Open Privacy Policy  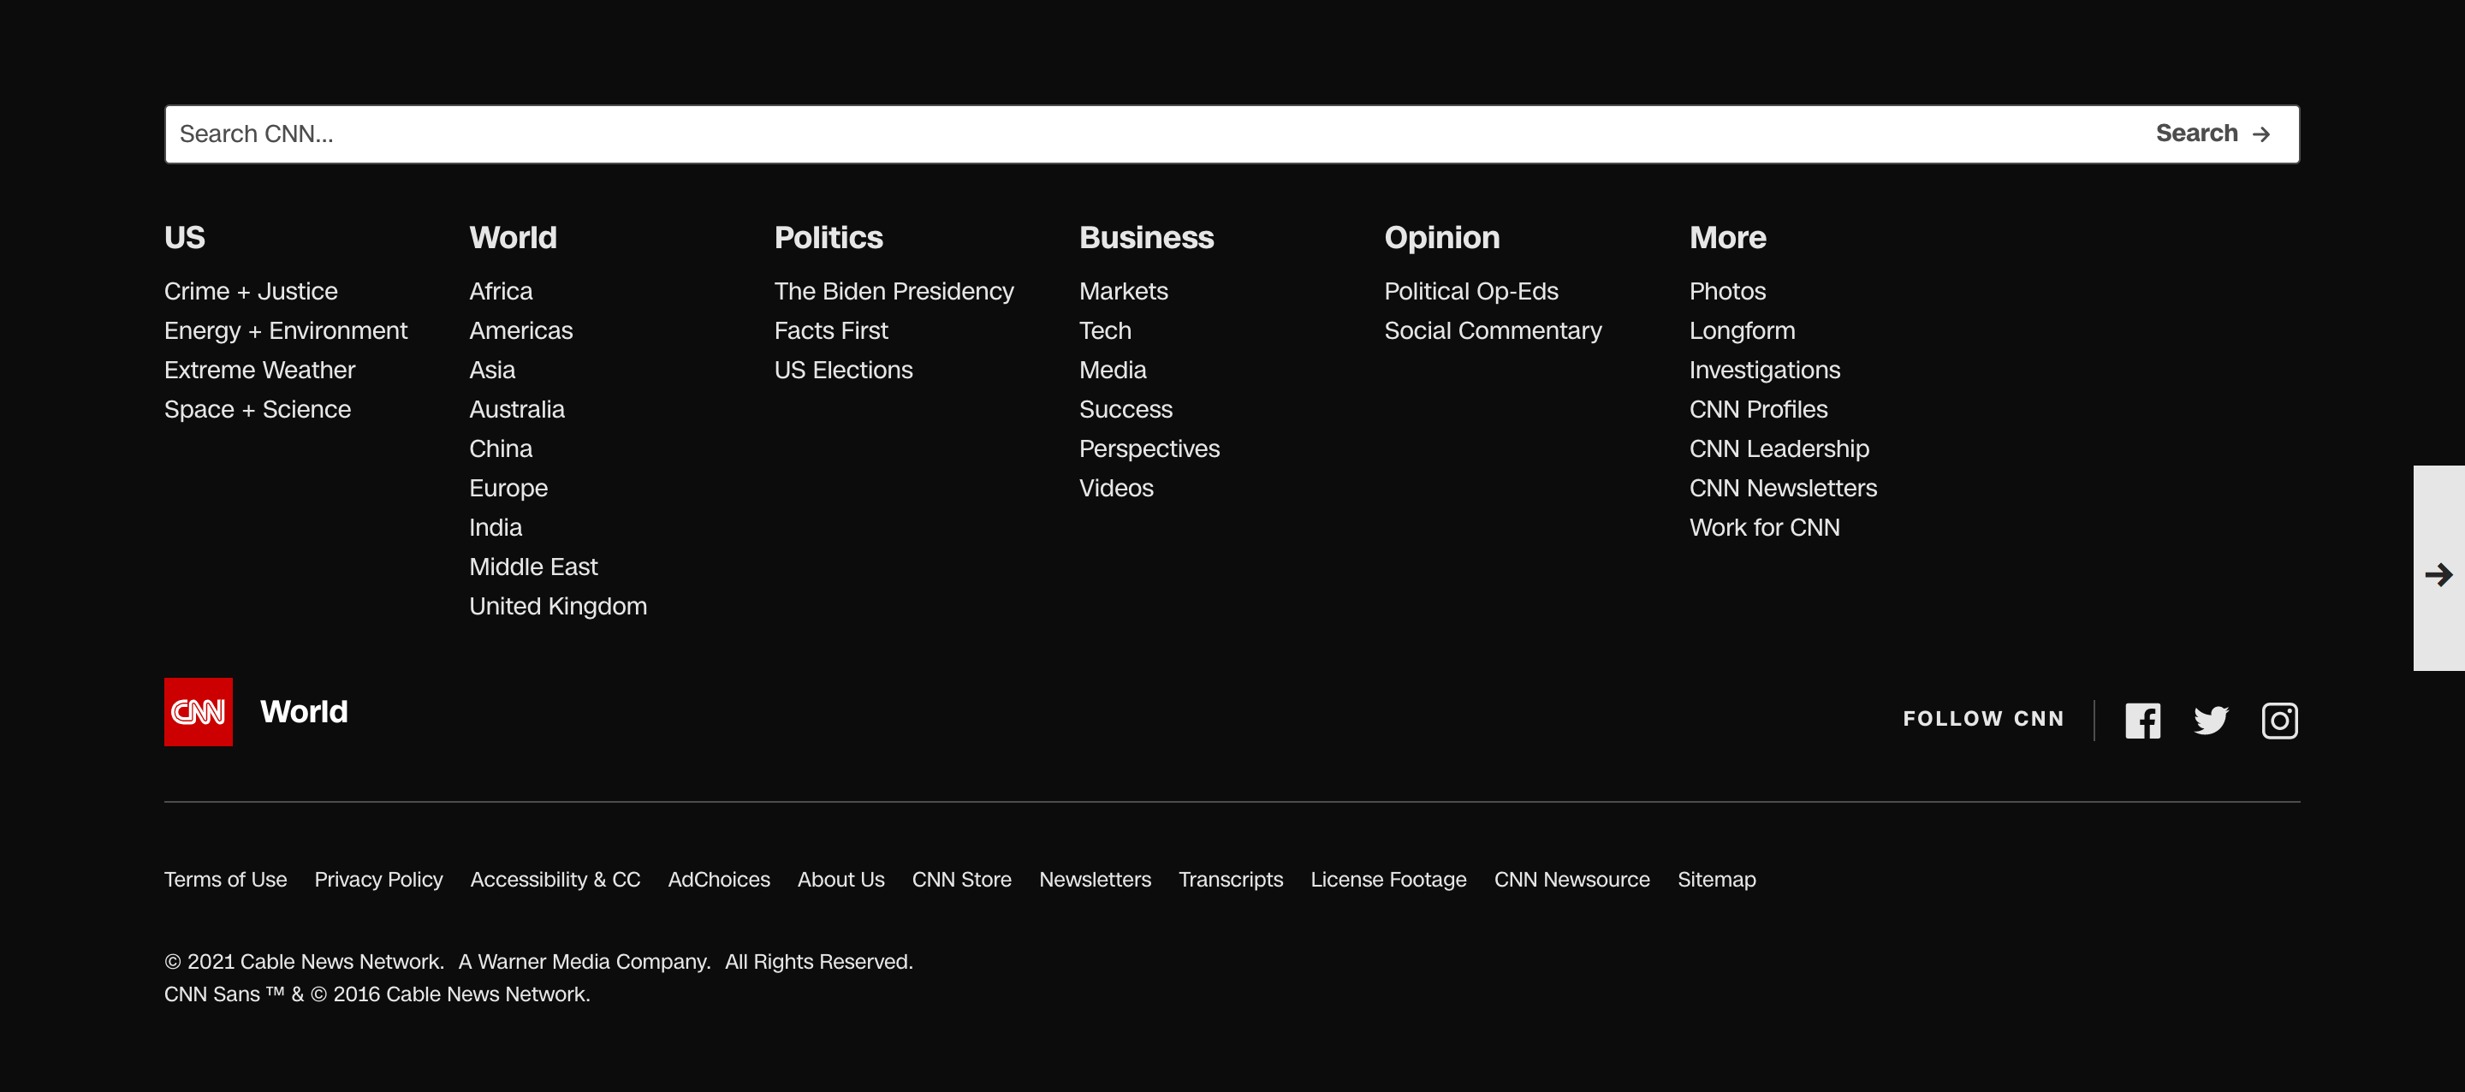(378, 879)
